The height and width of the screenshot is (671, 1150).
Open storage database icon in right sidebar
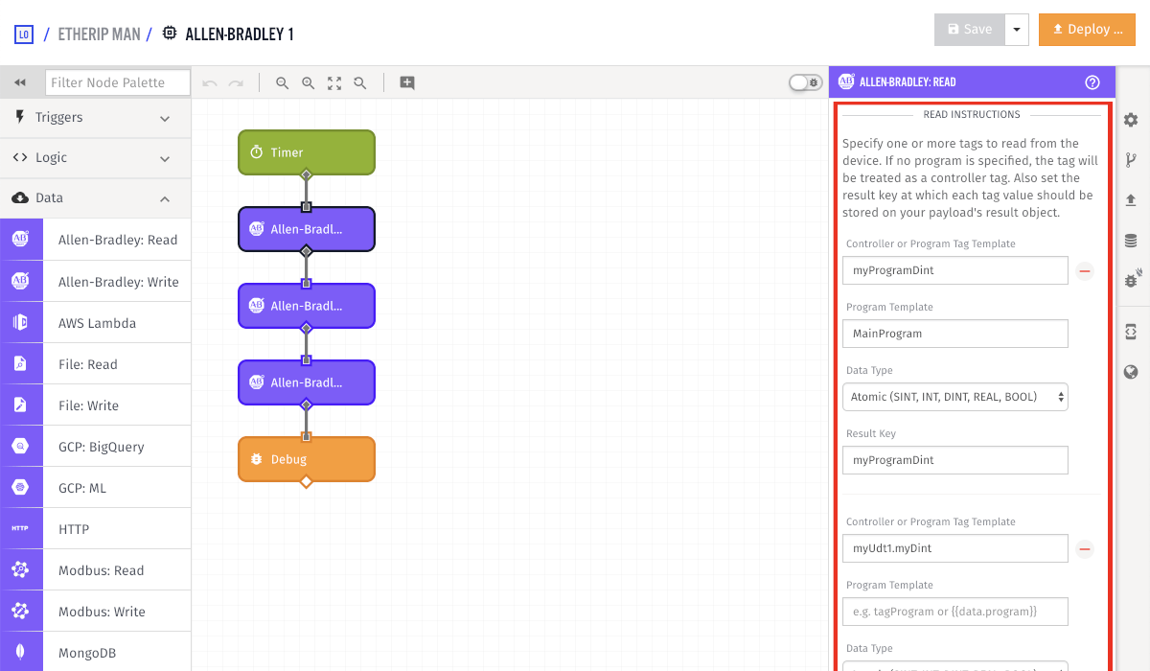tap(1131, 241)
